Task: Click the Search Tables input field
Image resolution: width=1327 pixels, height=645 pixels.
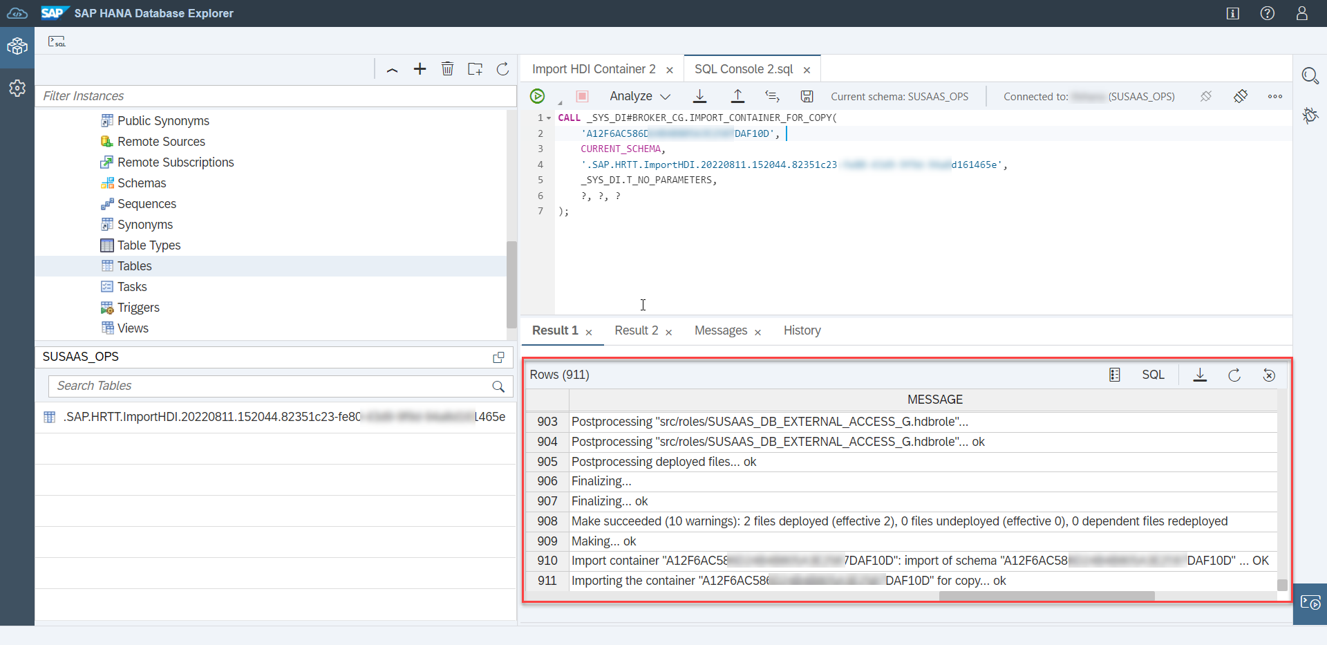Action: coord(270,386)
